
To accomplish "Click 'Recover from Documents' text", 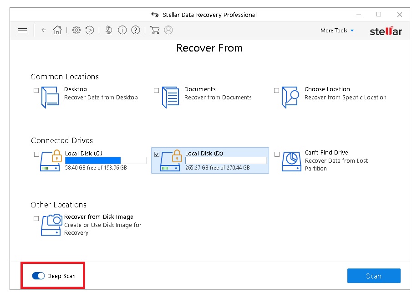I will [218, 98].
